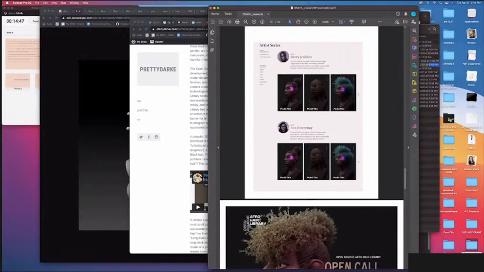Image resolution: width=484 pixels, height=272 pixels.
Task: Switch to Acrobat Home tab
Action: click(215, 14)
